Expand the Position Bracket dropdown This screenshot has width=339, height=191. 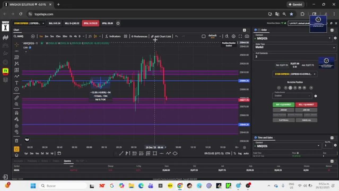(x=292, y=95)
